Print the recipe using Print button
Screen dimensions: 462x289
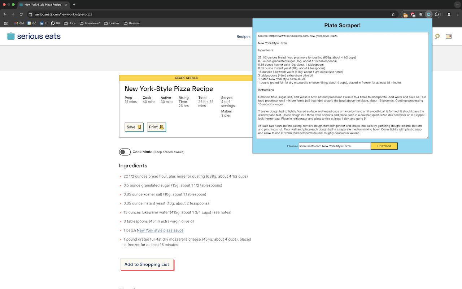pos(156,127)
